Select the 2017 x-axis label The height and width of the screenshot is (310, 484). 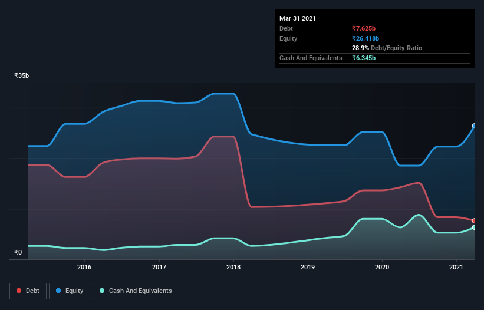[159, 267]
